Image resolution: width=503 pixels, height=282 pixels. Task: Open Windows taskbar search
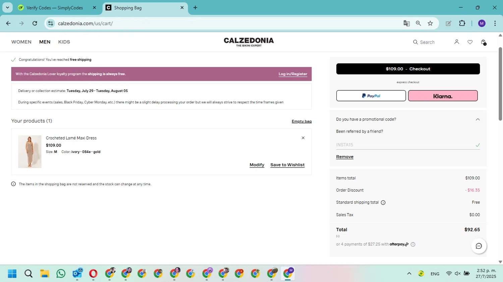pos(29,274)
